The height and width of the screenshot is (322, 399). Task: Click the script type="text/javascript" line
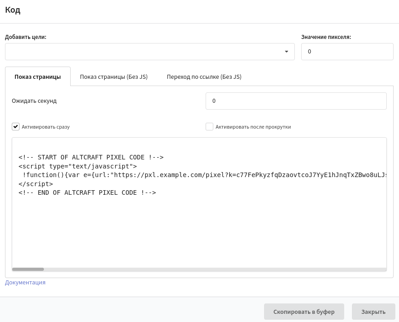coord(77,166)
